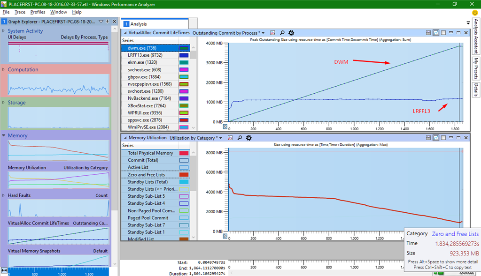Toggle Active List series visibility box
This screenshot has height=276, width=481.
(x=184, y=167)
